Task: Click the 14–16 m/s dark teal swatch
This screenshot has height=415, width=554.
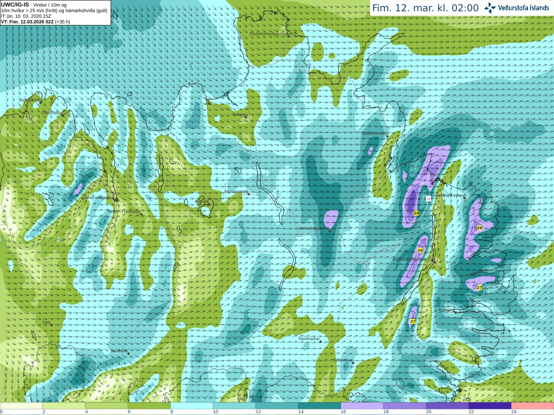Action: [319, 406]
